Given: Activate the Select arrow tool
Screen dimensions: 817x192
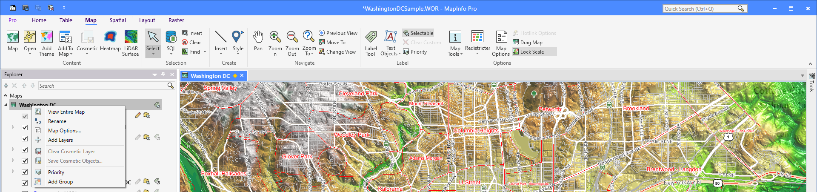Looking at the screenshot, I should pos(153,37).
